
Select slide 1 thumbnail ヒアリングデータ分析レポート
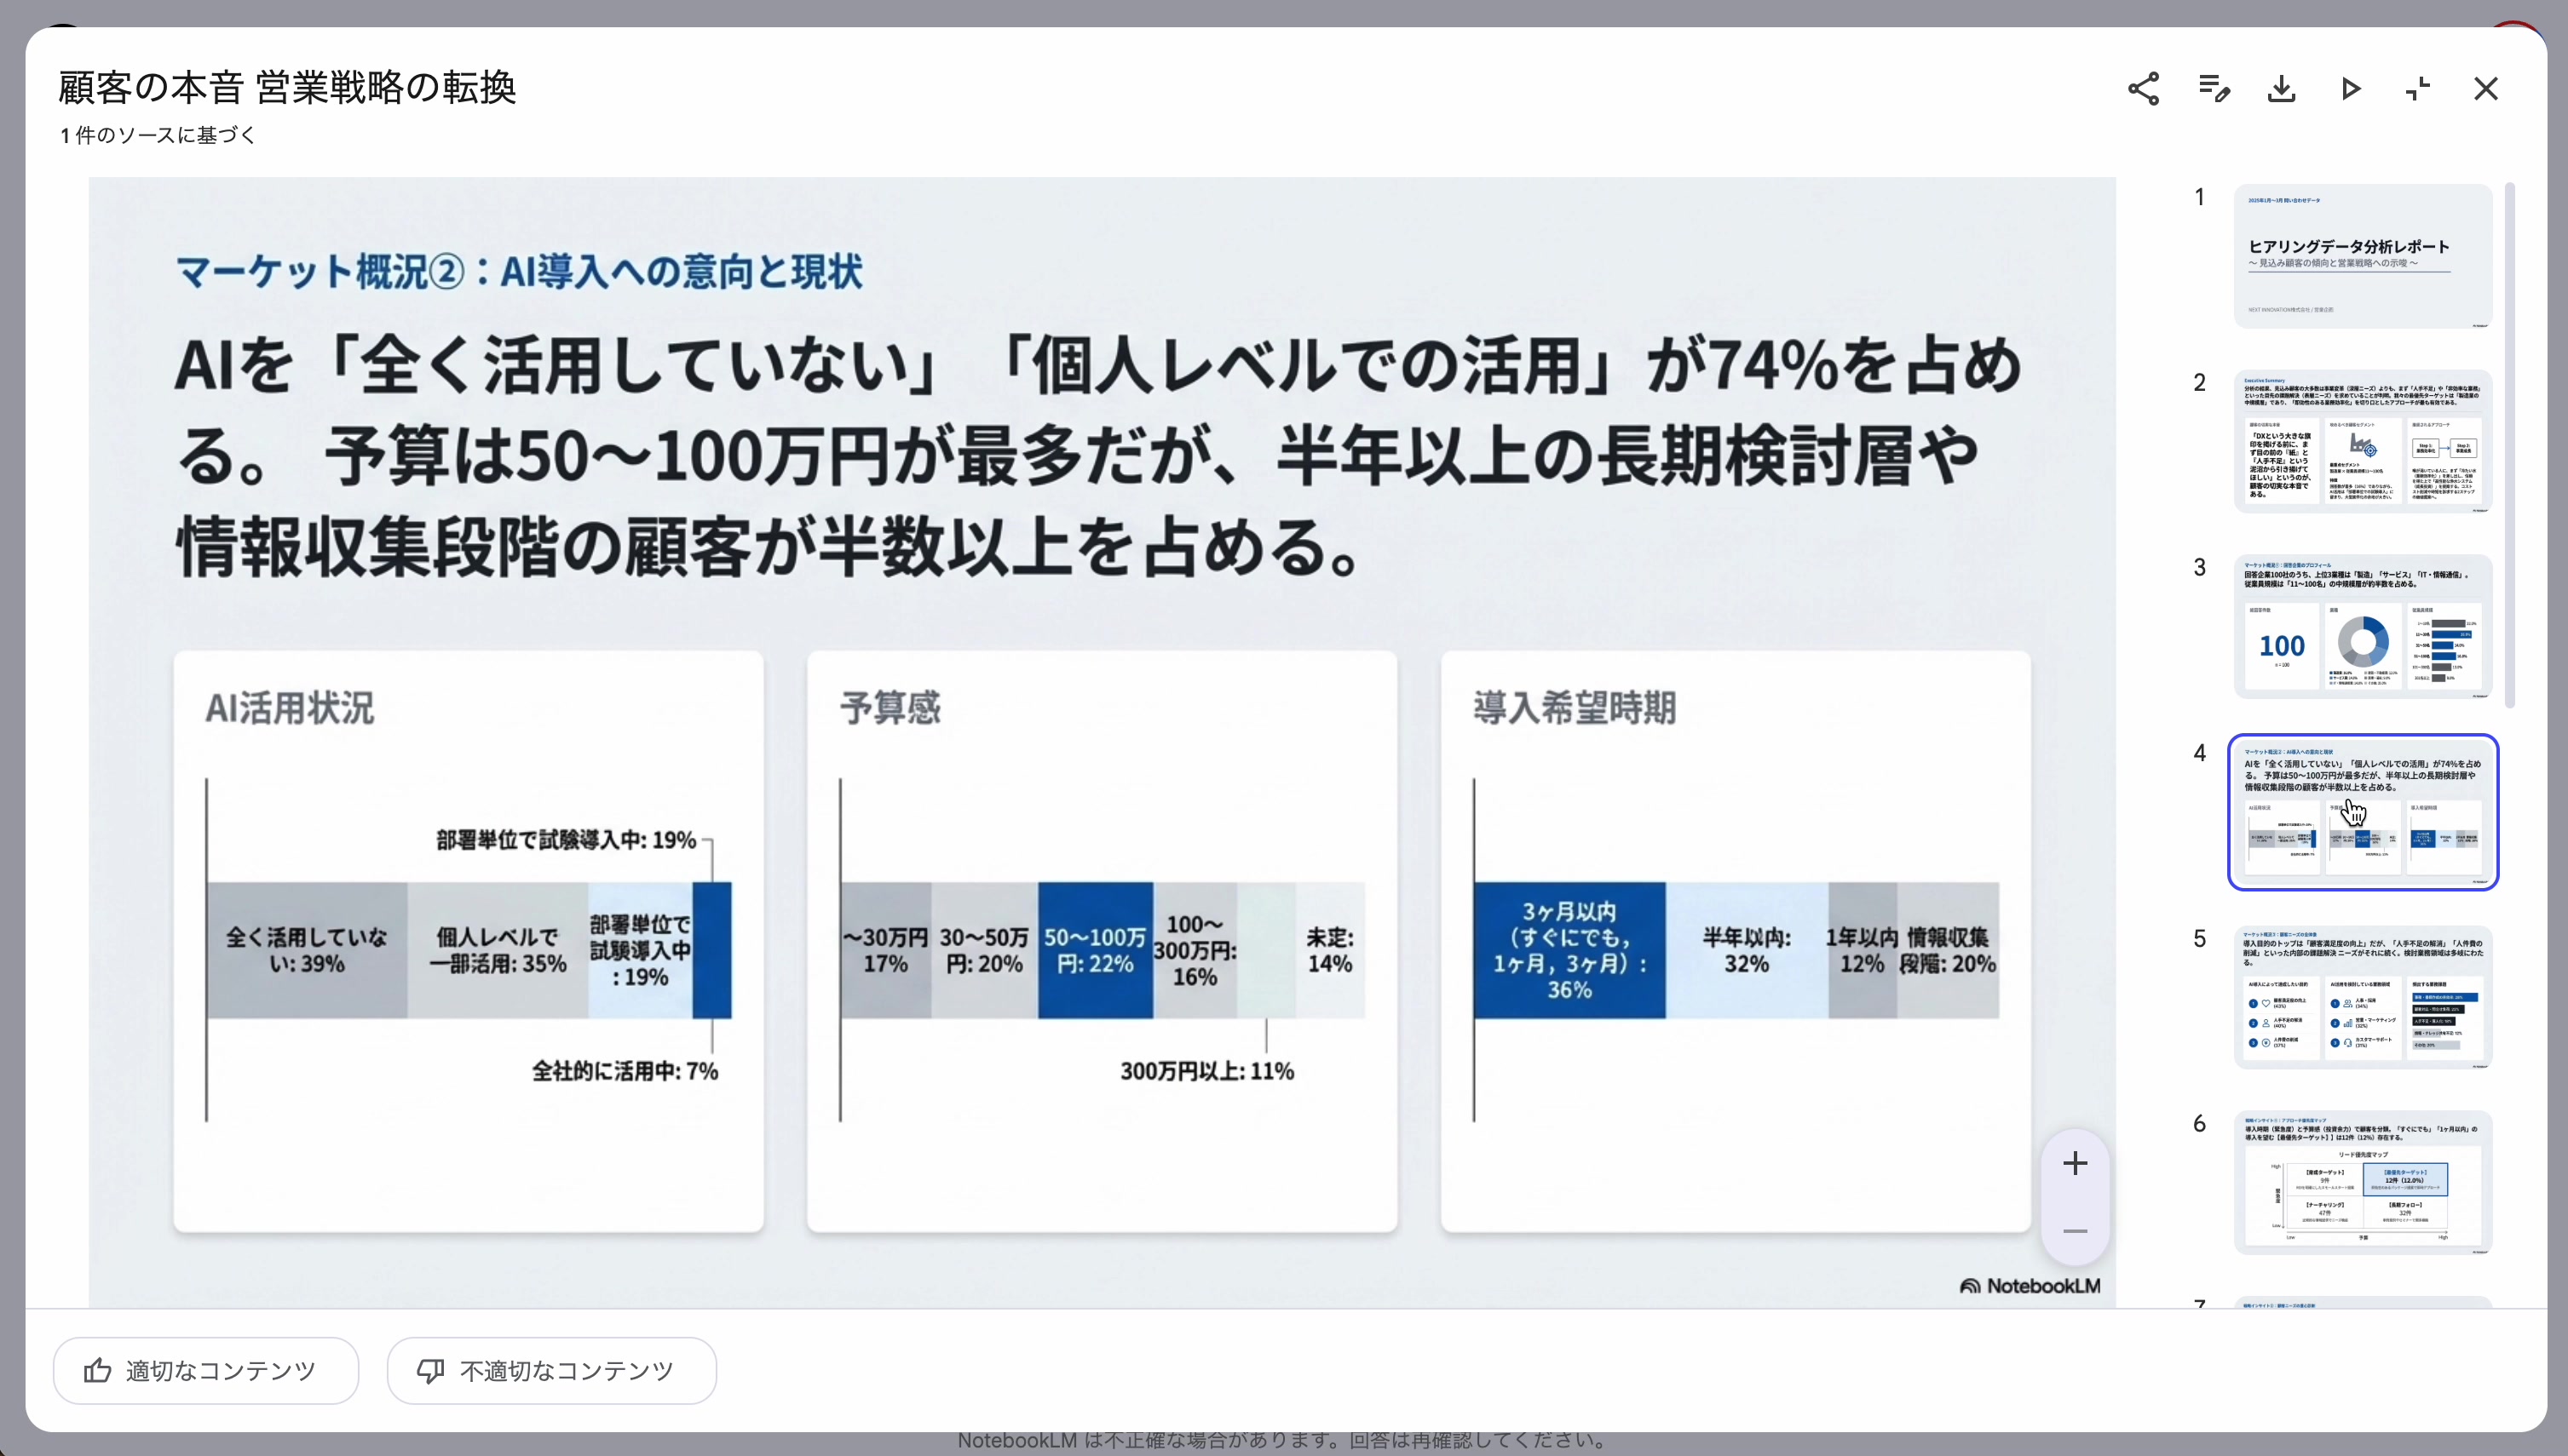tap(2362, 256)
